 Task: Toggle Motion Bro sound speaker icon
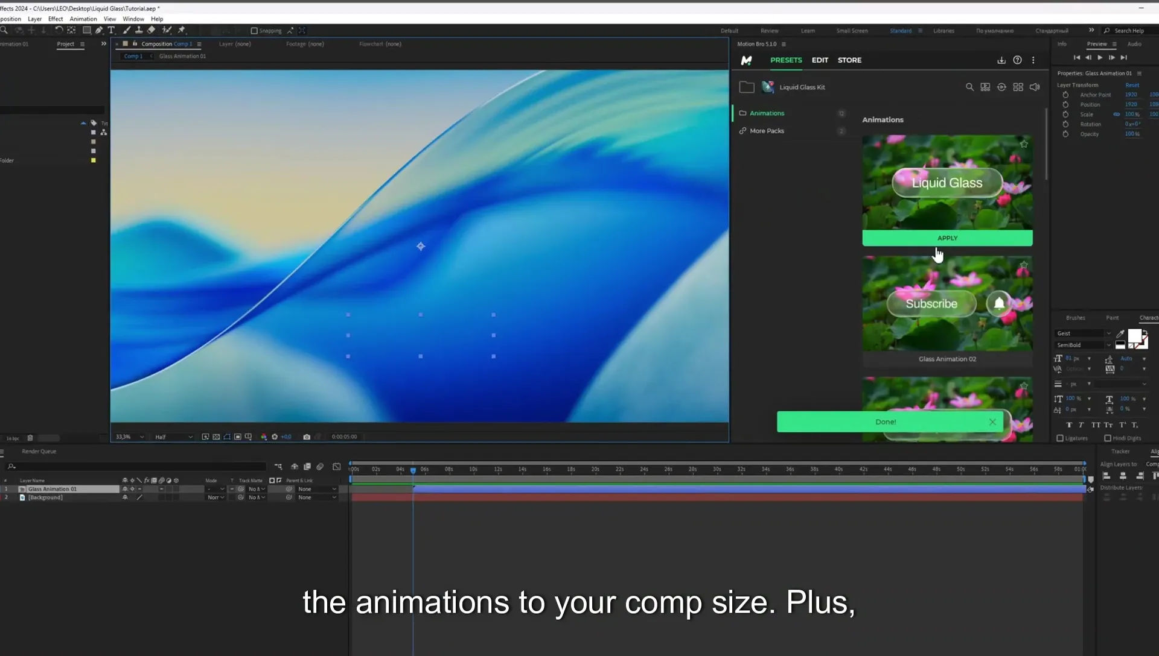click(x=1035, y=87)
